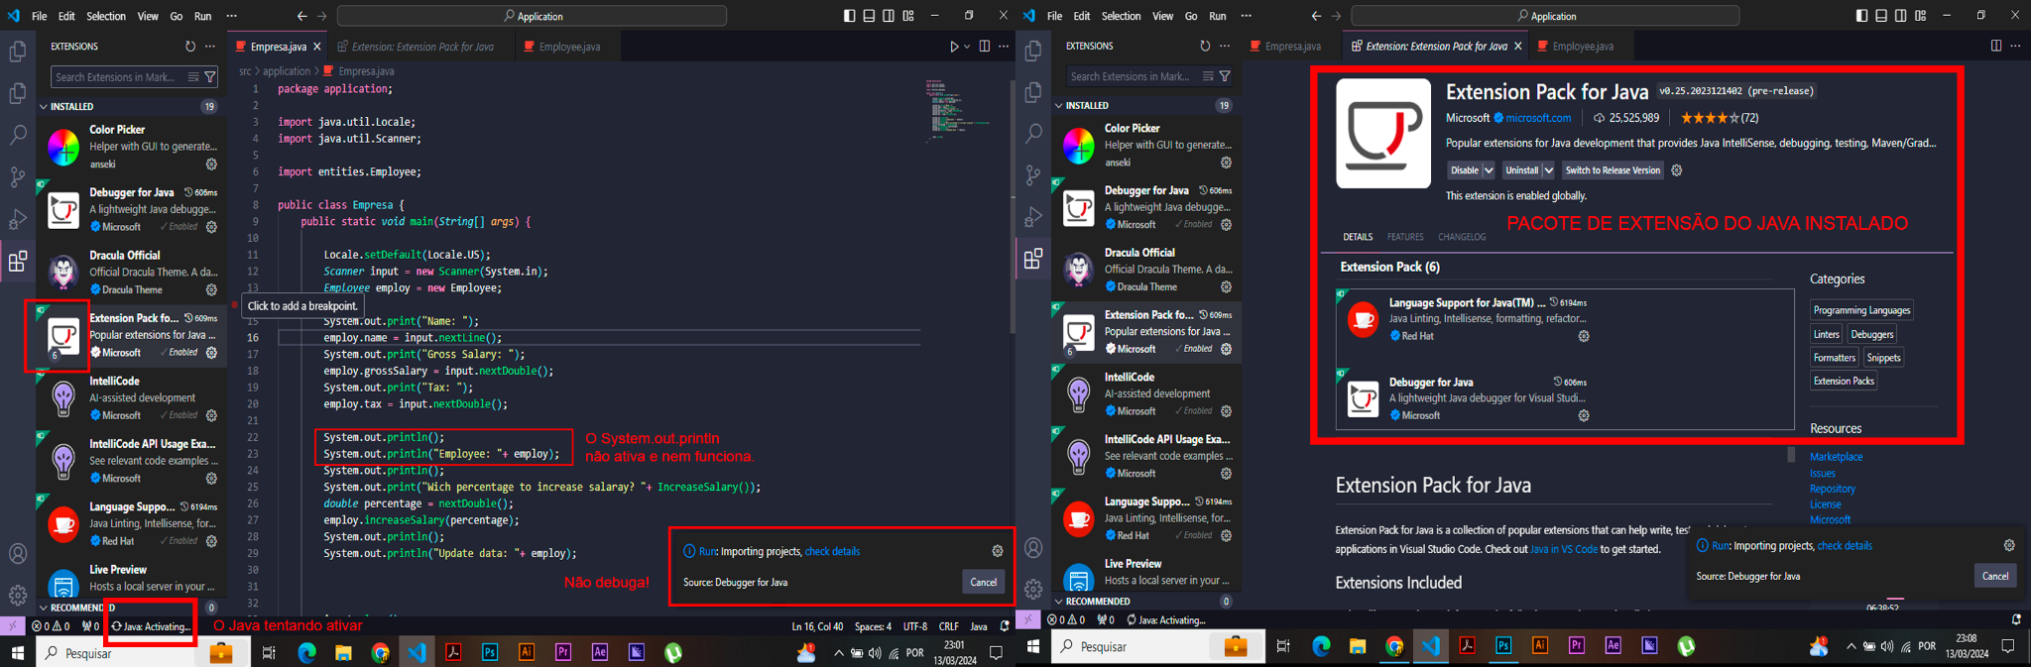This screenshot has height=667, width=2031.
Task: Open Run and Debug in right window
Action: (1033, 216)
